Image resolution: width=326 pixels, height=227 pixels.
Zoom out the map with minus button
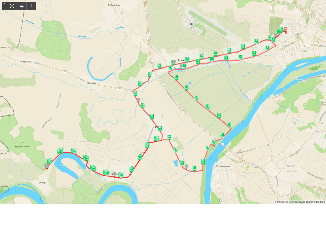pyautogui.click(x=5, y=8)
